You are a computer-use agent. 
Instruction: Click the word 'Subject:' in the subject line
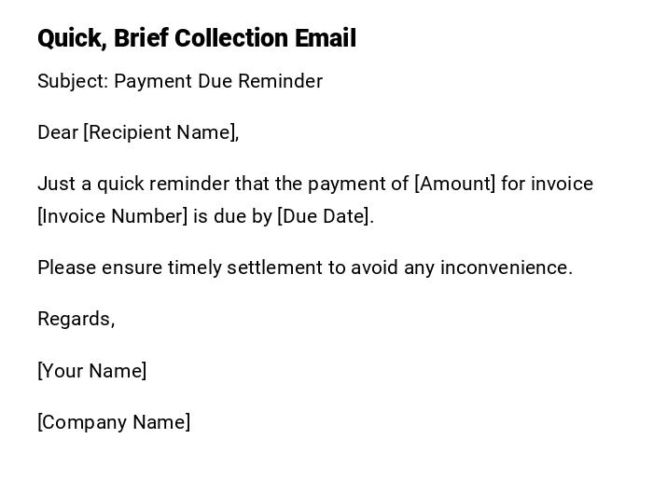coord(73,81)
